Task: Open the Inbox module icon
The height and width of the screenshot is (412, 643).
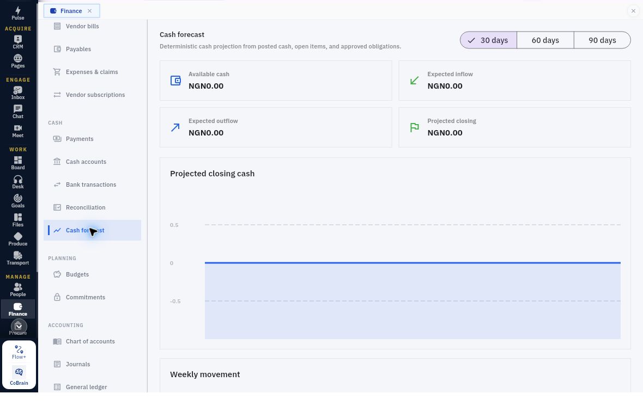Action: coord(17,93)
